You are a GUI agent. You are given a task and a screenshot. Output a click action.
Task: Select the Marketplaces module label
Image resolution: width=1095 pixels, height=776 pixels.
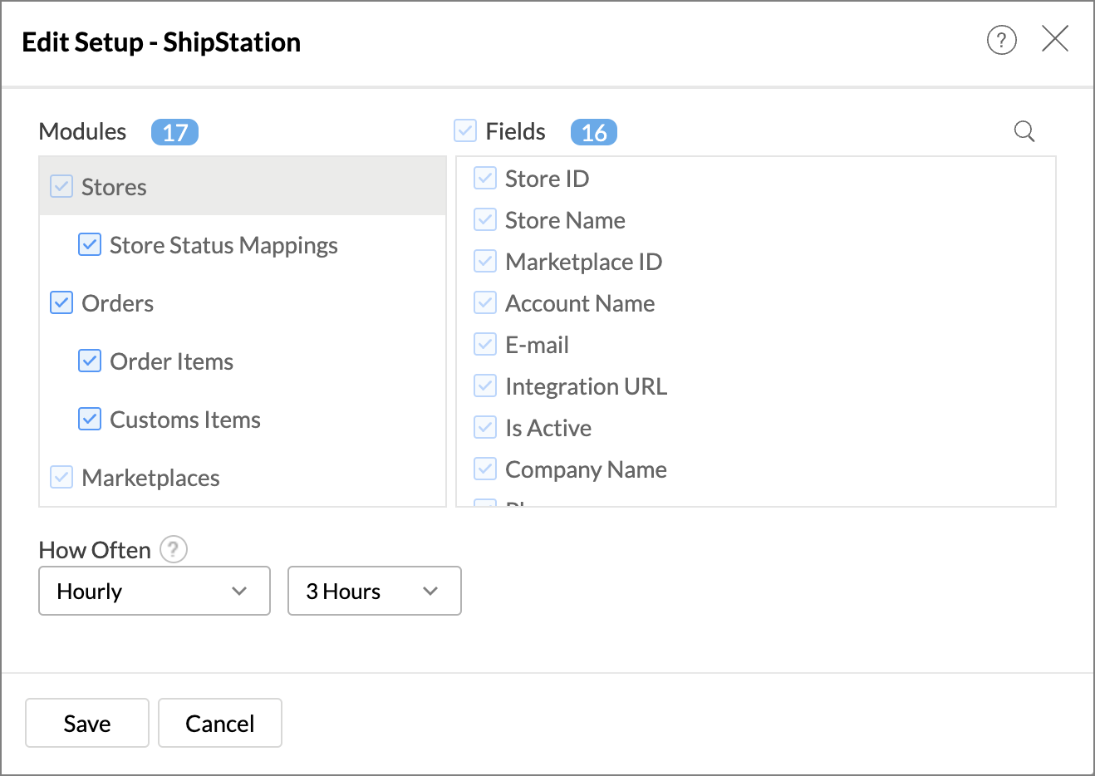coord(150,478)
